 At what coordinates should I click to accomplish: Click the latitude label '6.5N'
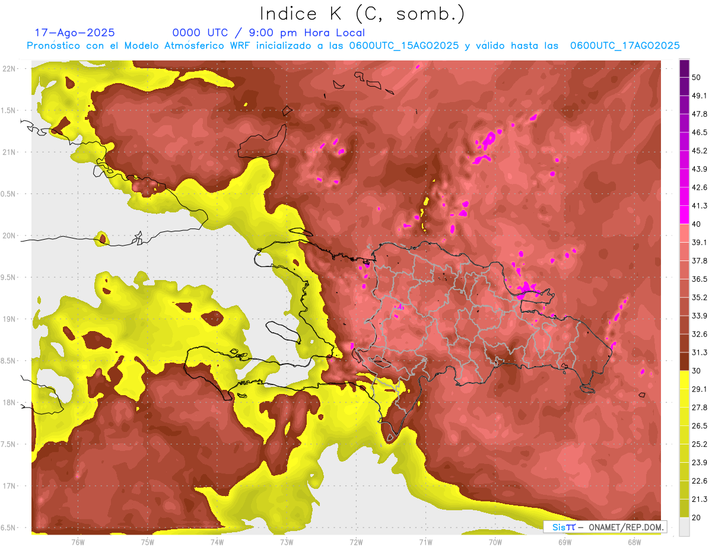[x=8, y=527]
